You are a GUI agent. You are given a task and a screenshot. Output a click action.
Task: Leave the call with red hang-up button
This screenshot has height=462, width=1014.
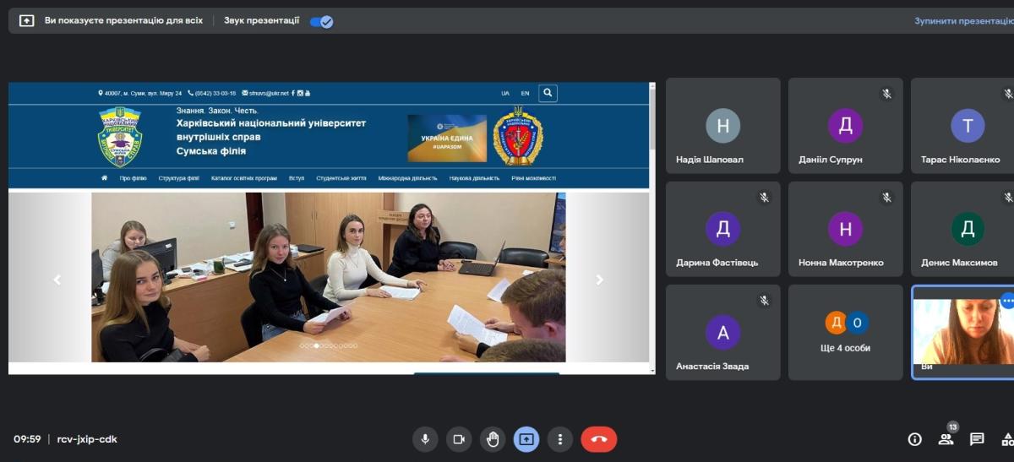(598, 439)
